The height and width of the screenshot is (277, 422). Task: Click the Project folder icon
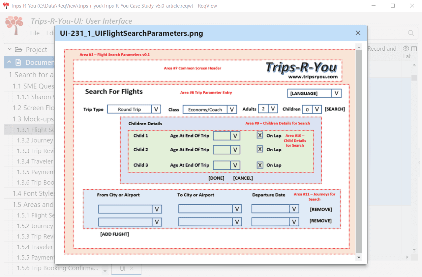[18, 49]
